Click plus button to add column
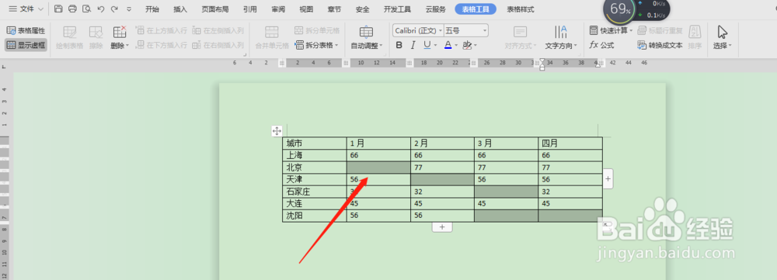The image size is (777, 280). (x=608, y=178)
